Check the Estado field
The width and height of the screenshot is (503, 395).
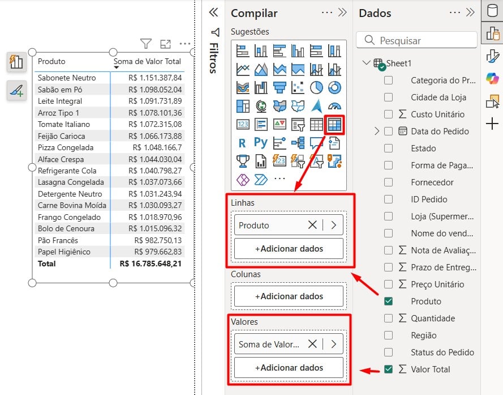(389, 148)
